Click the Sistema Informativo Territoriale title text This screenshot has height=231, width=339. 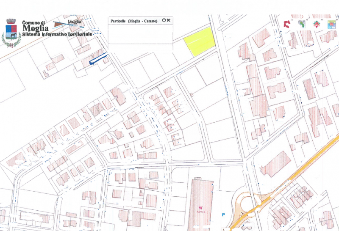point(57,33)
